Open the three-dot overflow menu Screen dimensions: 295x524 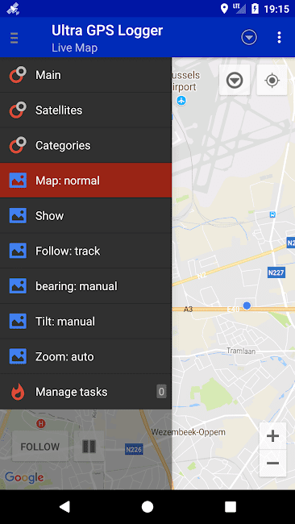280,37
